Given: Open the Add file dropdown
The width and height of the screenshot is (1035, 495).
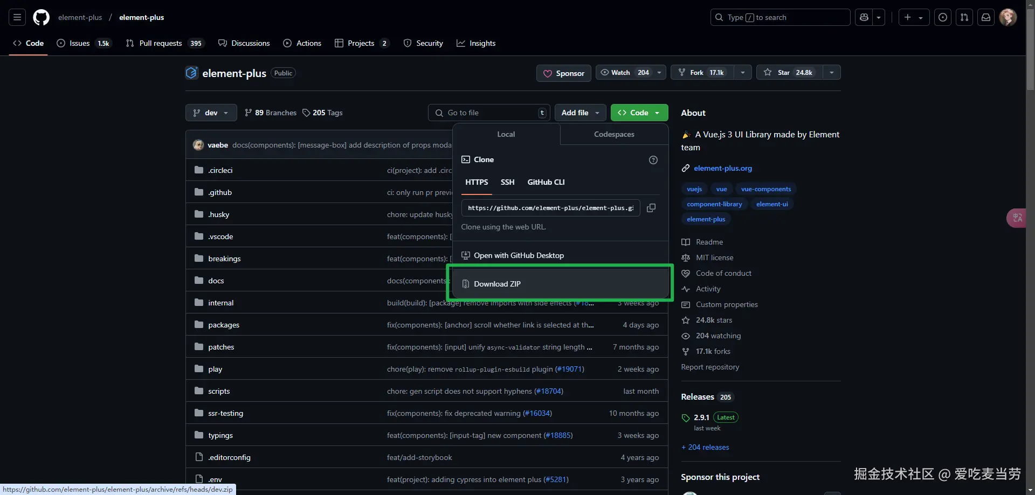Looking at the screenshot, I should coord(580,113).
